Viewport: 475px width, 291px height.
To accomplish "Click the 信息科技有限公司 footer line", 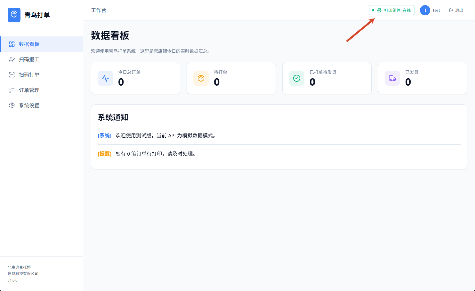I will tap(23, 274).
